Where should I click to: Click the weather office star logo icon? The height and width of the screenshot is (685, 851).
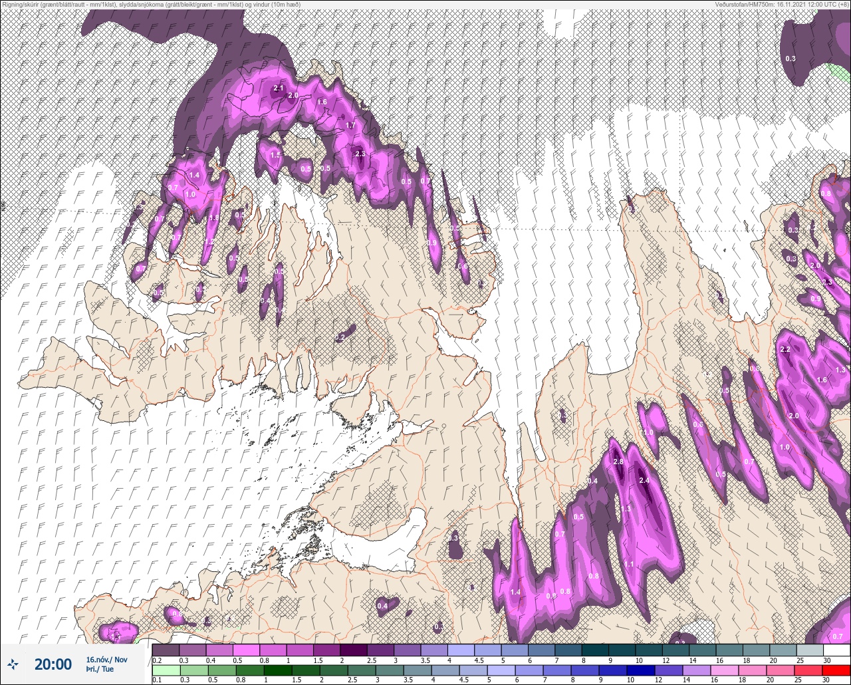pyautogui.click(x=12, y=664)
